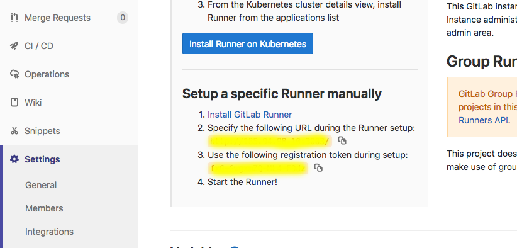
Task: Click Install Runner on Kubernetes button
Action: pyautogui.click(x=248, y=43)
